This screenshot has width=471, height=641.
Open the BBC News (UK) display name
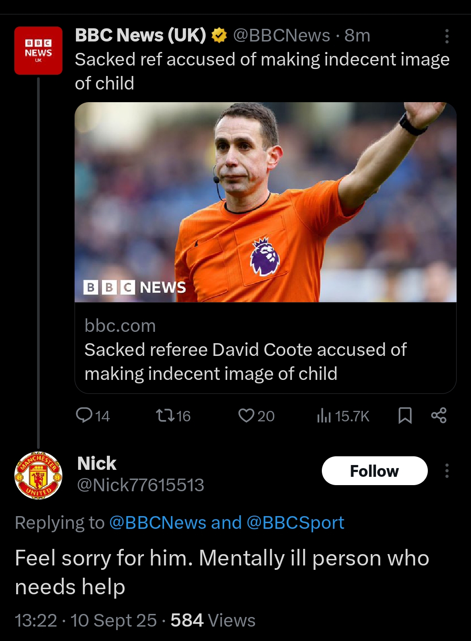(x=140, y=35)
